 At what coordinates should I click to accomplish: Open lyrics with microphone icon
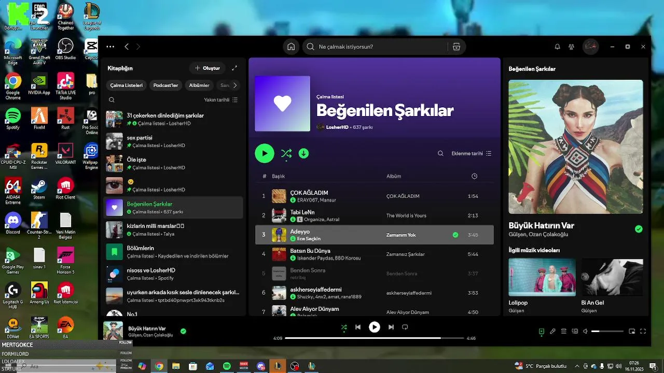click(552, 331)
